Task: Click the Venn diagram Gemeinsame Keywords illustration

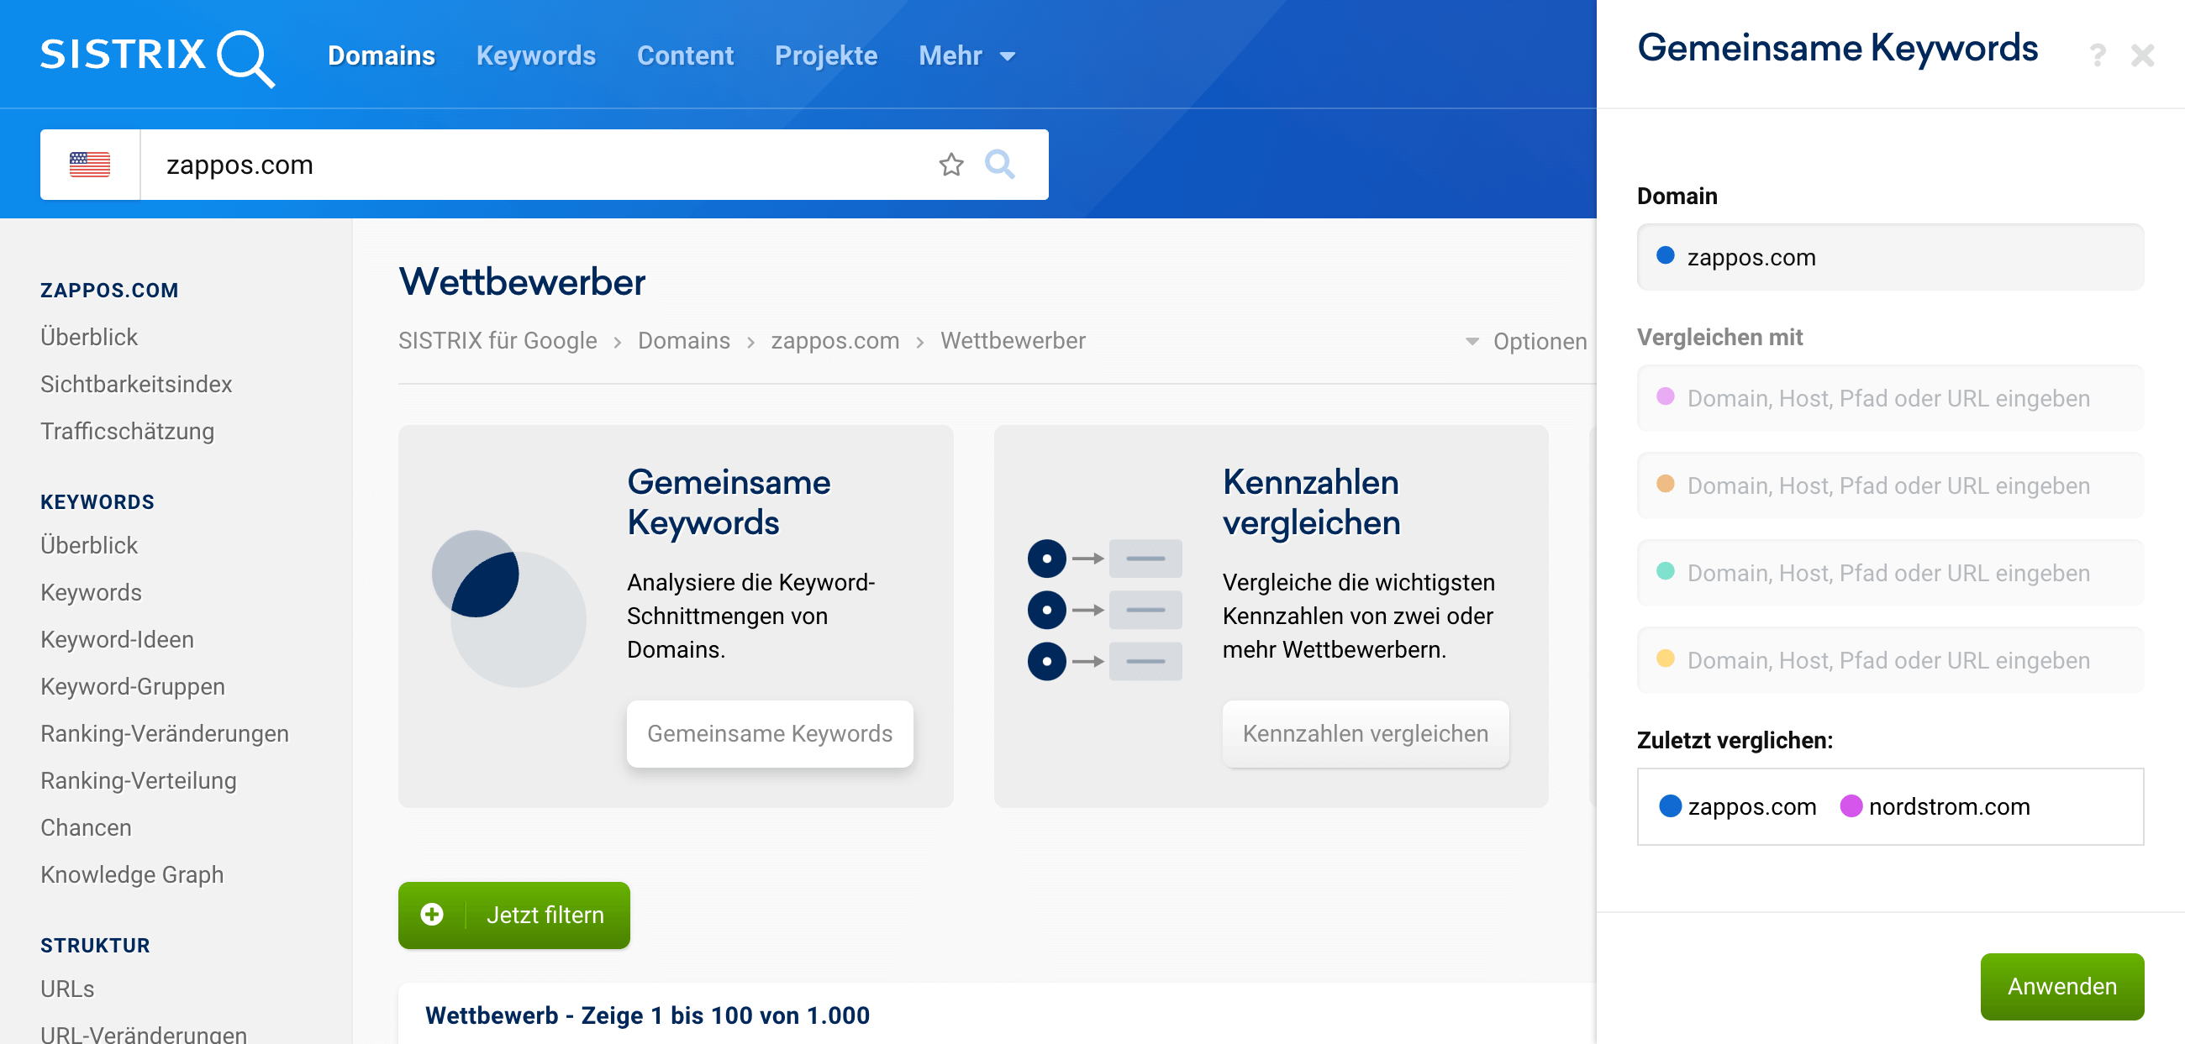Action: (509, 608)
